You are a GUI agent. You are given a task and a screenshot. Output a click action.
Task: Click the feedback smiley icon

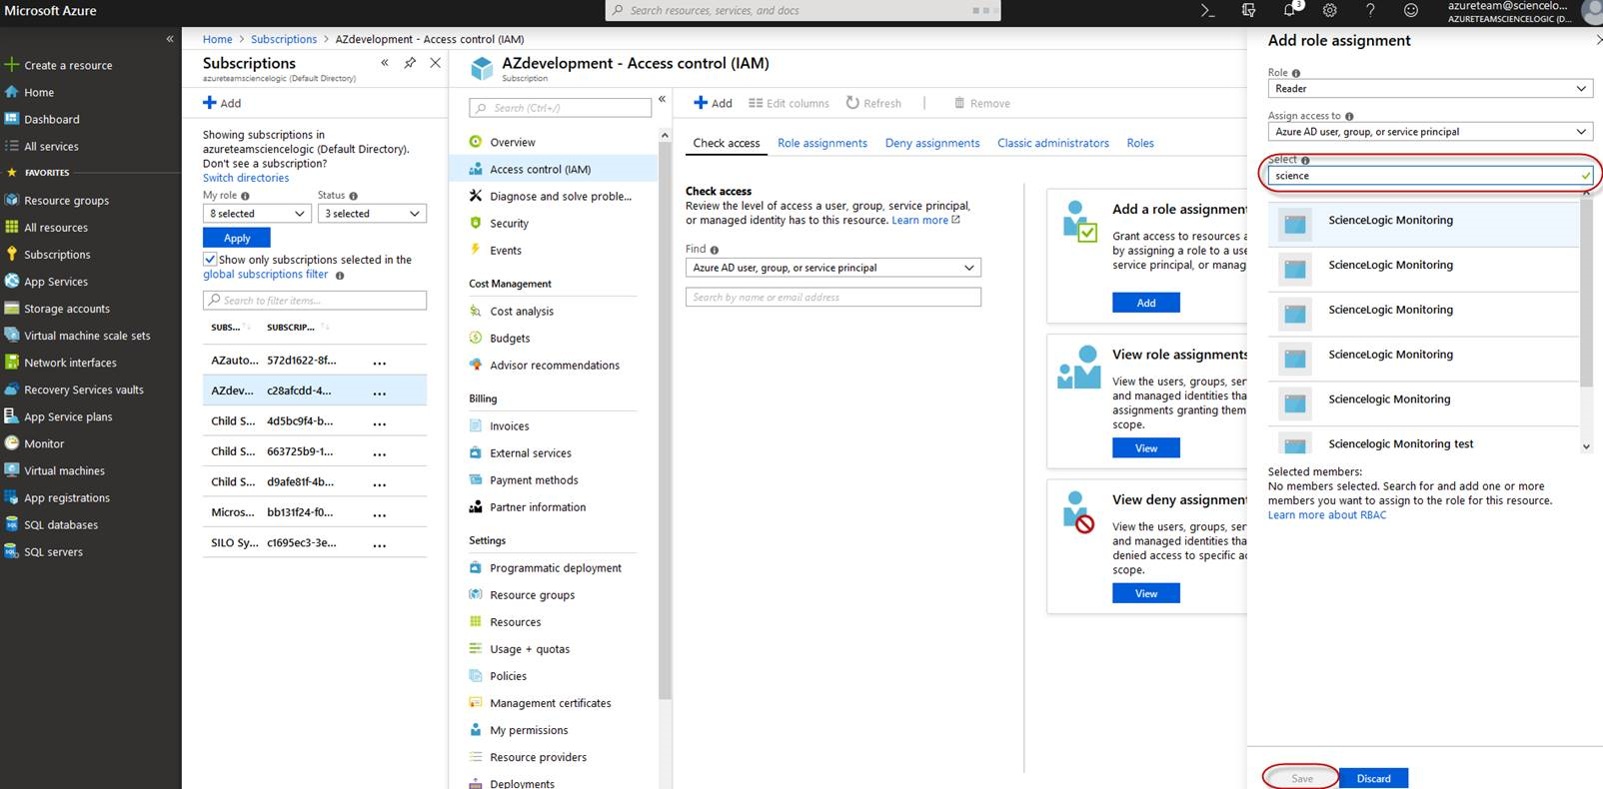pos(1410,10)
